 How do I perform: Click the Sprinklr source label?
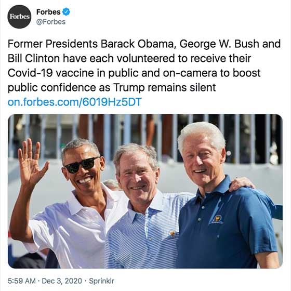coord(101,281)
